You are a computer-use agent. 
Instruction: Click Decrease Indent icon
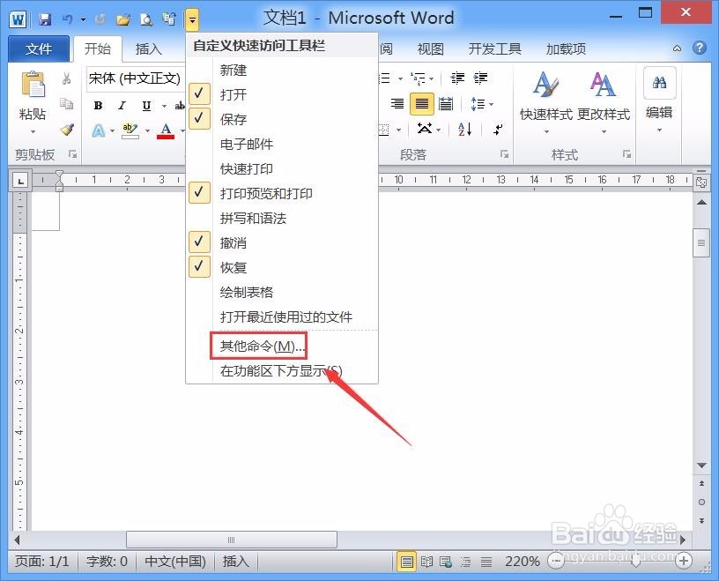[x=457, y=78]
